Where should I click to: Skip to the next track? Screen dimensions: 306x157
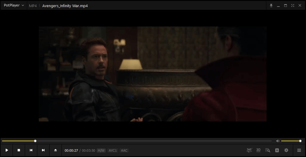click(x=43, y=150)
